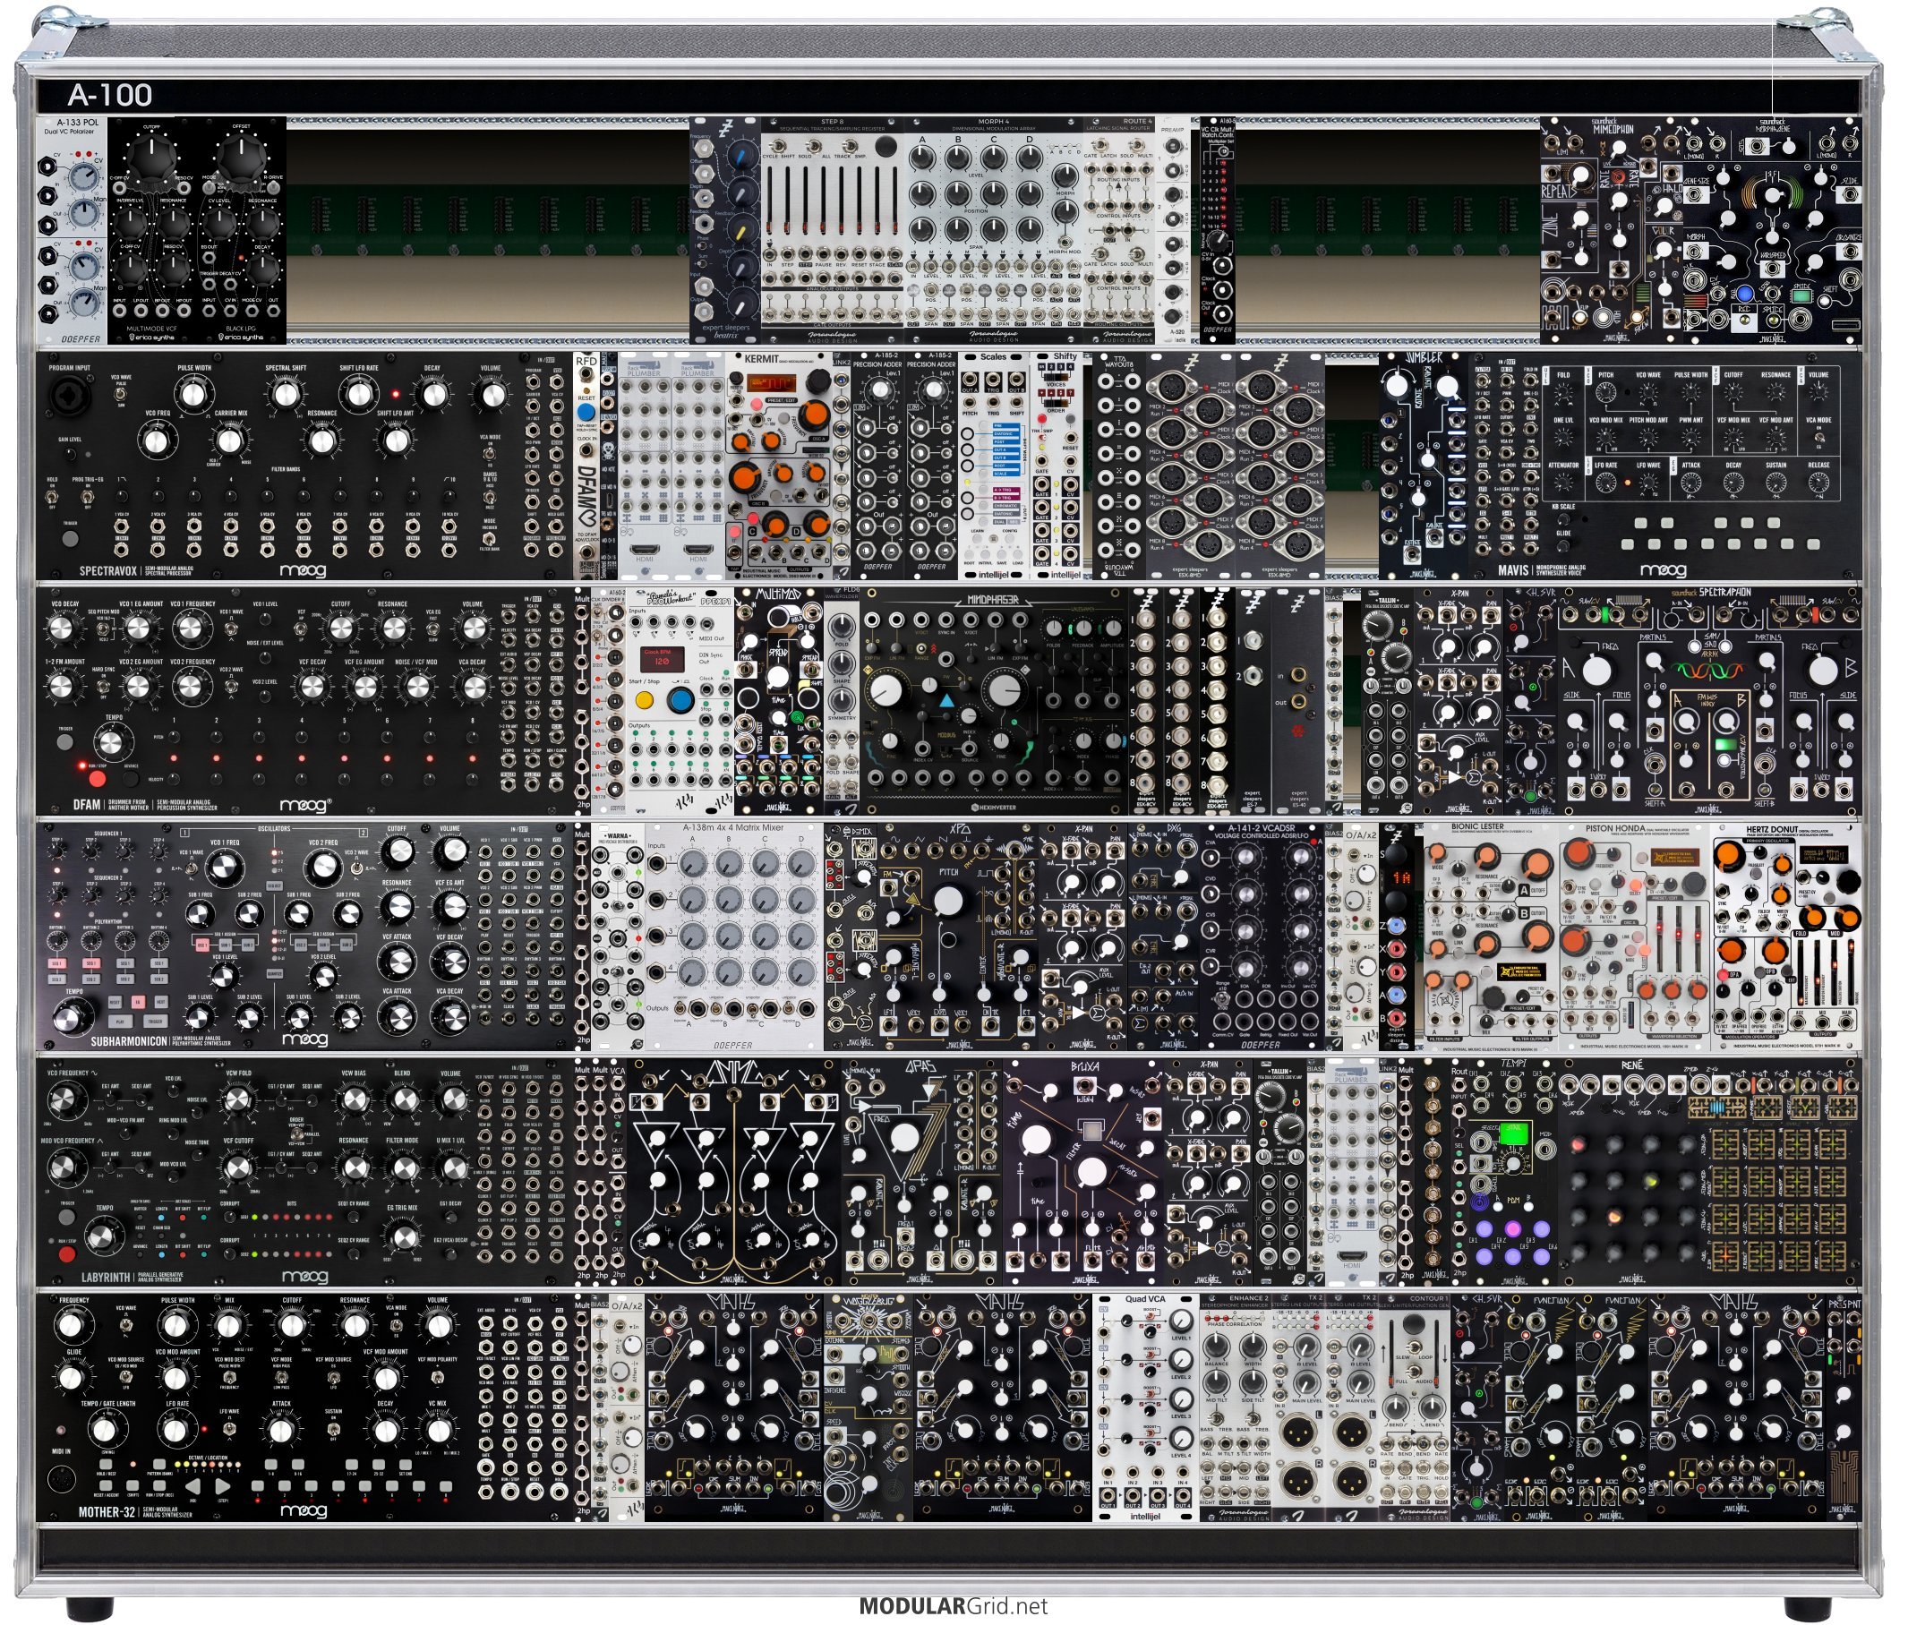Select the Spectraphon module
Screen dimensions: 1908x1625
[x=1710, y=701]
